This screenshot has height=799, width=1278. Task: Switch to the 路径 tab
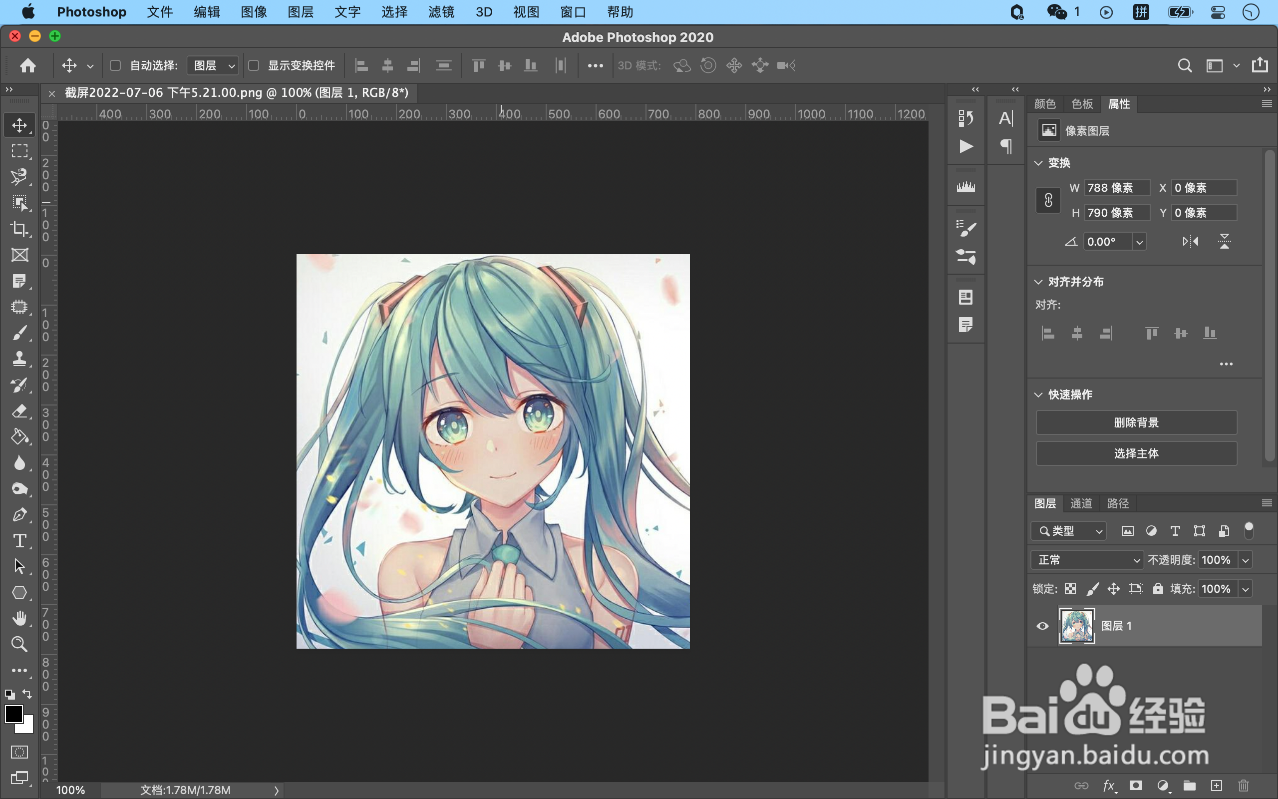(x=1117, y=503)
